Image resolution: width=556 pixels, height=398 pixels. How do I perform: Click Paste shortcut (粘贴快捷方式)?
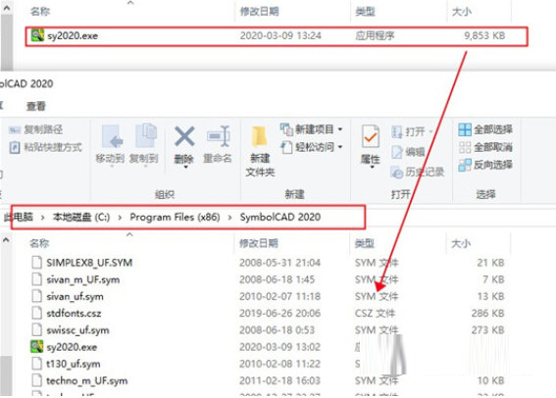45,147
